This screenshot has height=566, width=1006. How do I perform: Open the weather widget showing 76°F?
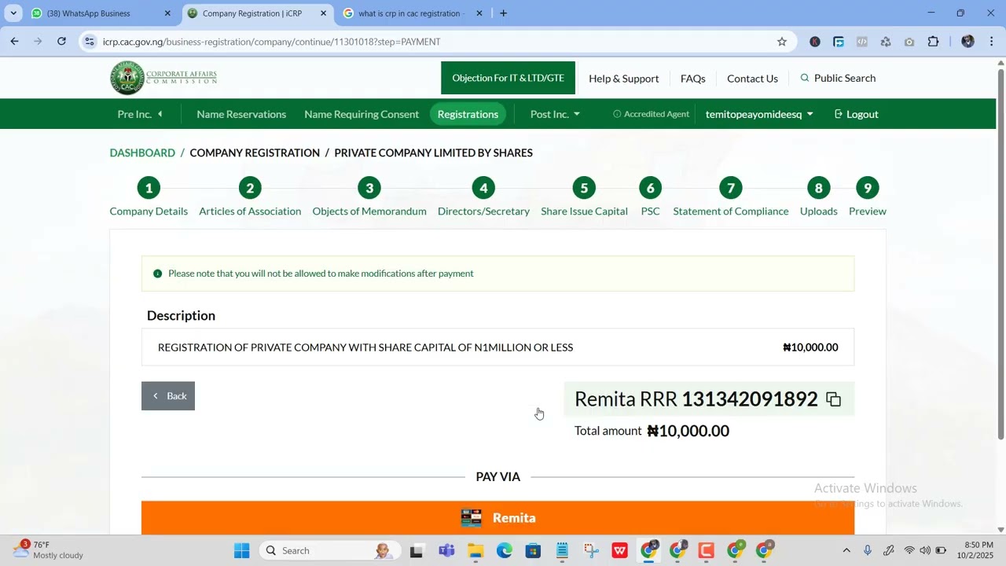point(49,550)
